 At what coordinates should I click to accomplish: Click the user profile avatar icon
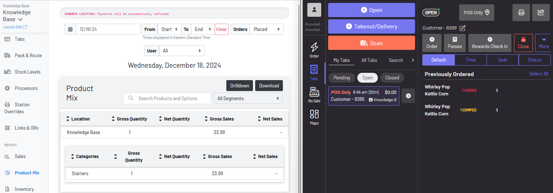[x=314, y=10]
